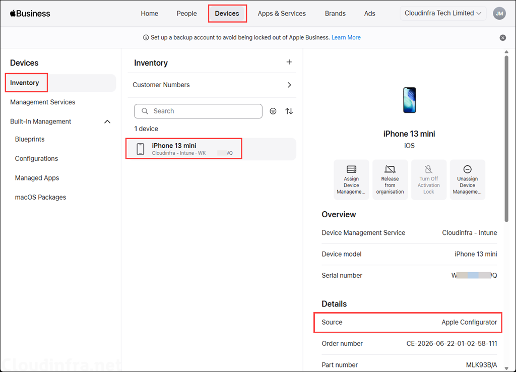Image resolution: width=516 pixels, height=372 pixels.
Task: Click the part number MLK93B/A
Action: pos(481,365)
